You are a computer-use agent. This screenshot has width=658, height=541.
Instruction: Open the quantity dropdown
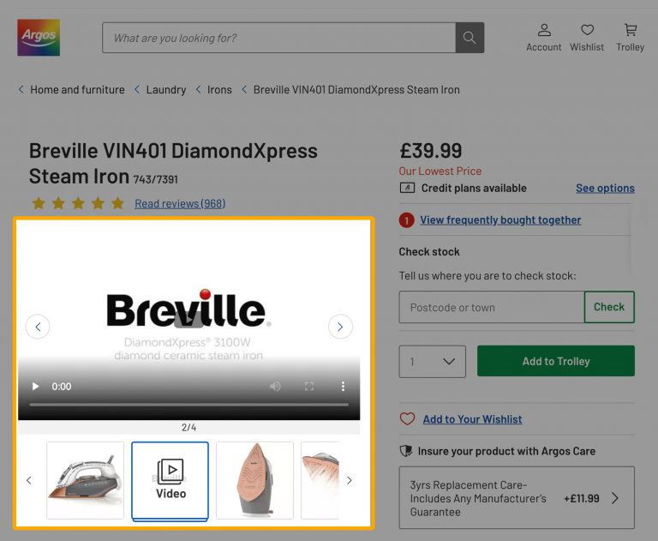(433, 361)
